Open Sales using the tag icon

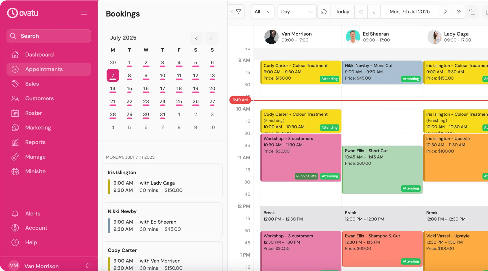(x=15, y=84)
